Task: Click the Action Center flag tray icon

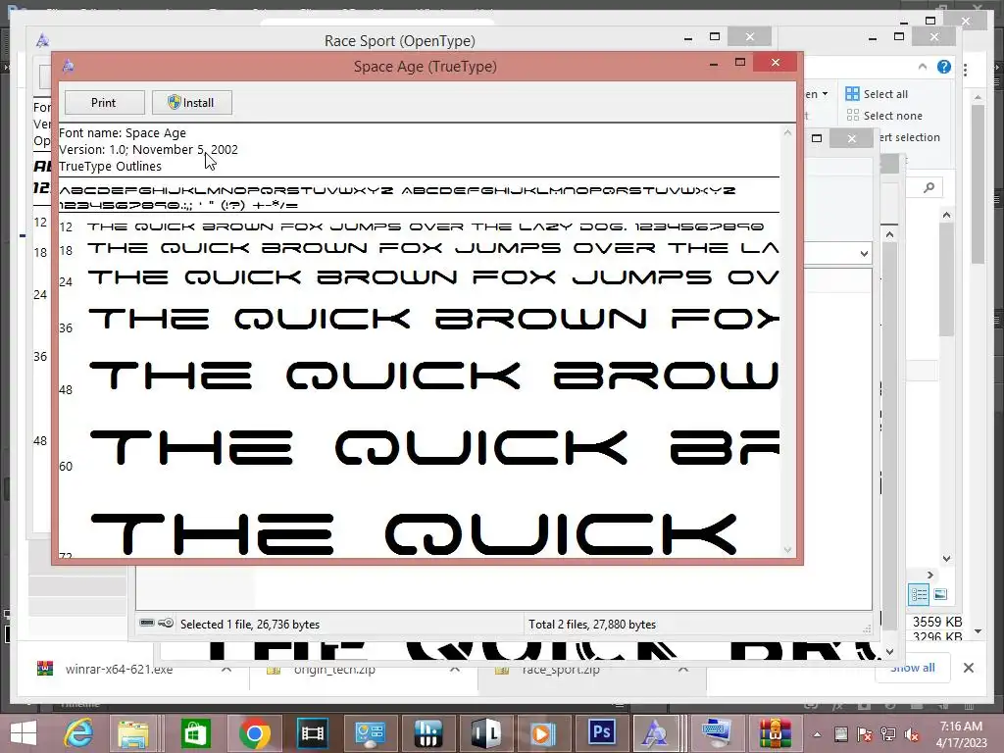Action: 865,734
